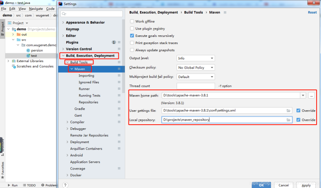The width and height of the screenshot is (321, 188).
Task: Click the ellipsis button beside Maven home path
Action: (311, 95)
